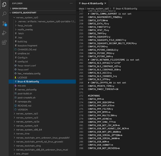Select nerves_system_rpi0 in the breadcrumb
Image resolution: width=161 pixels, height=156 pixels.
tap(98, 9)
